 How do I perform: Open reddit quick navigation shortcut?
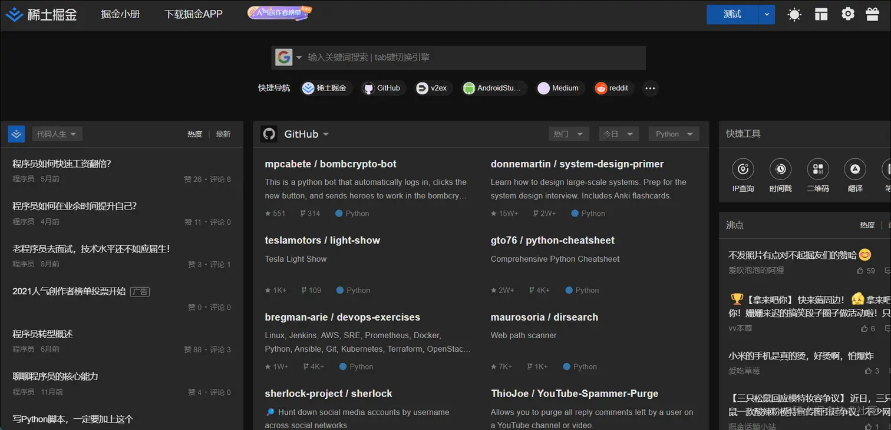pyautogui.click(x=613, y=88)
